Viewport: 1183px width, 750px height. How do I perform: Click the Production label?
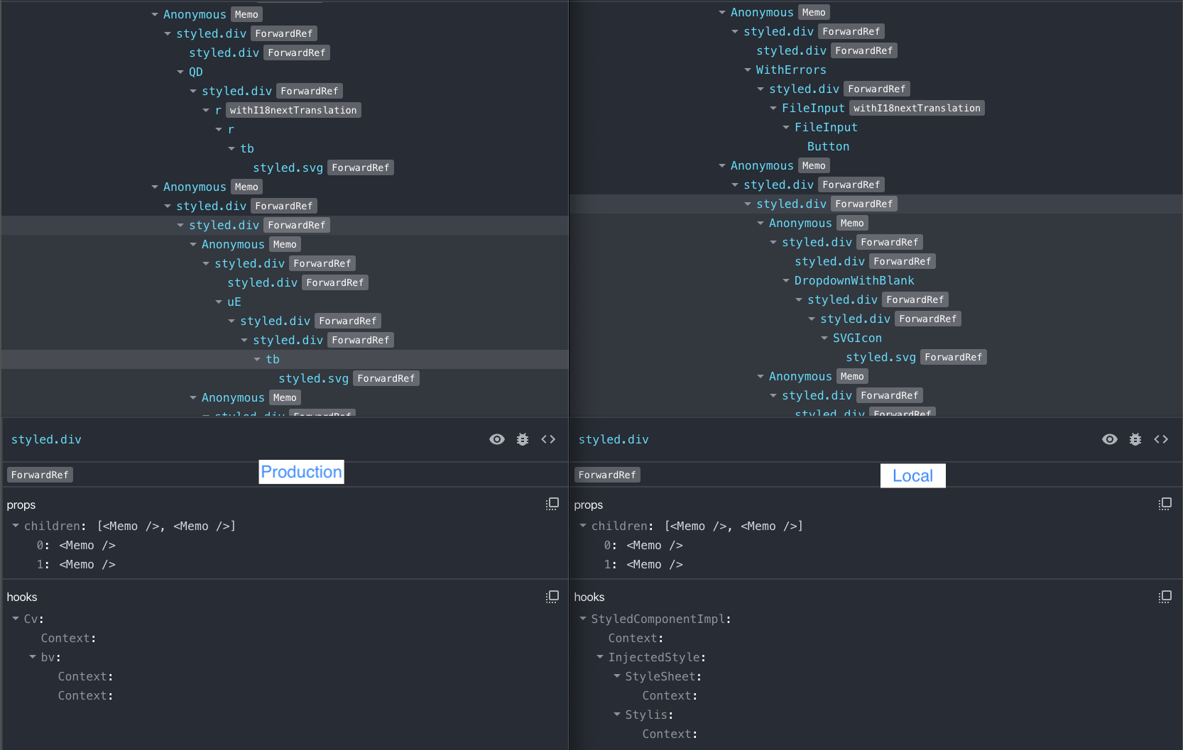tap(302, 472)
